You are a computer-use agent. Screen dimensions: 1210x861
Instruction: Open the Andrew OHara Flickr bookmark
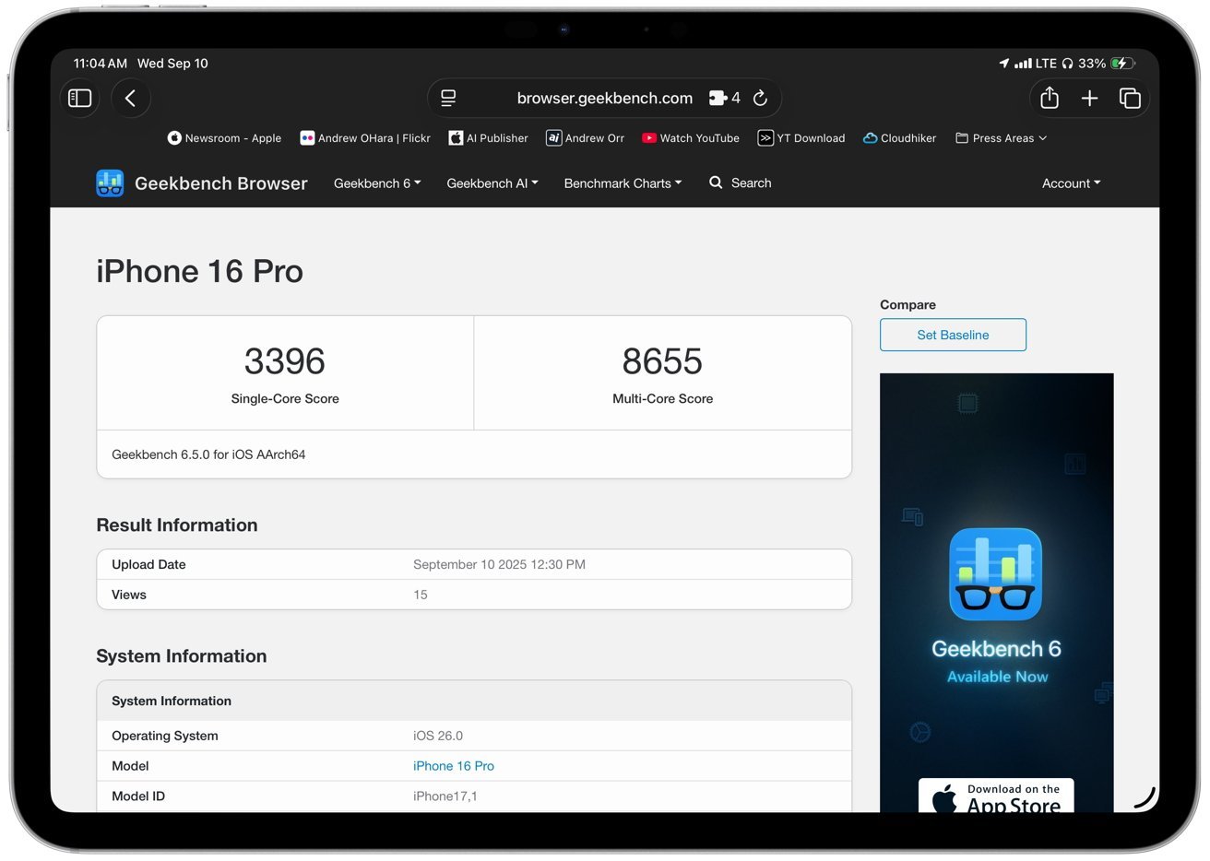(365, 138)
